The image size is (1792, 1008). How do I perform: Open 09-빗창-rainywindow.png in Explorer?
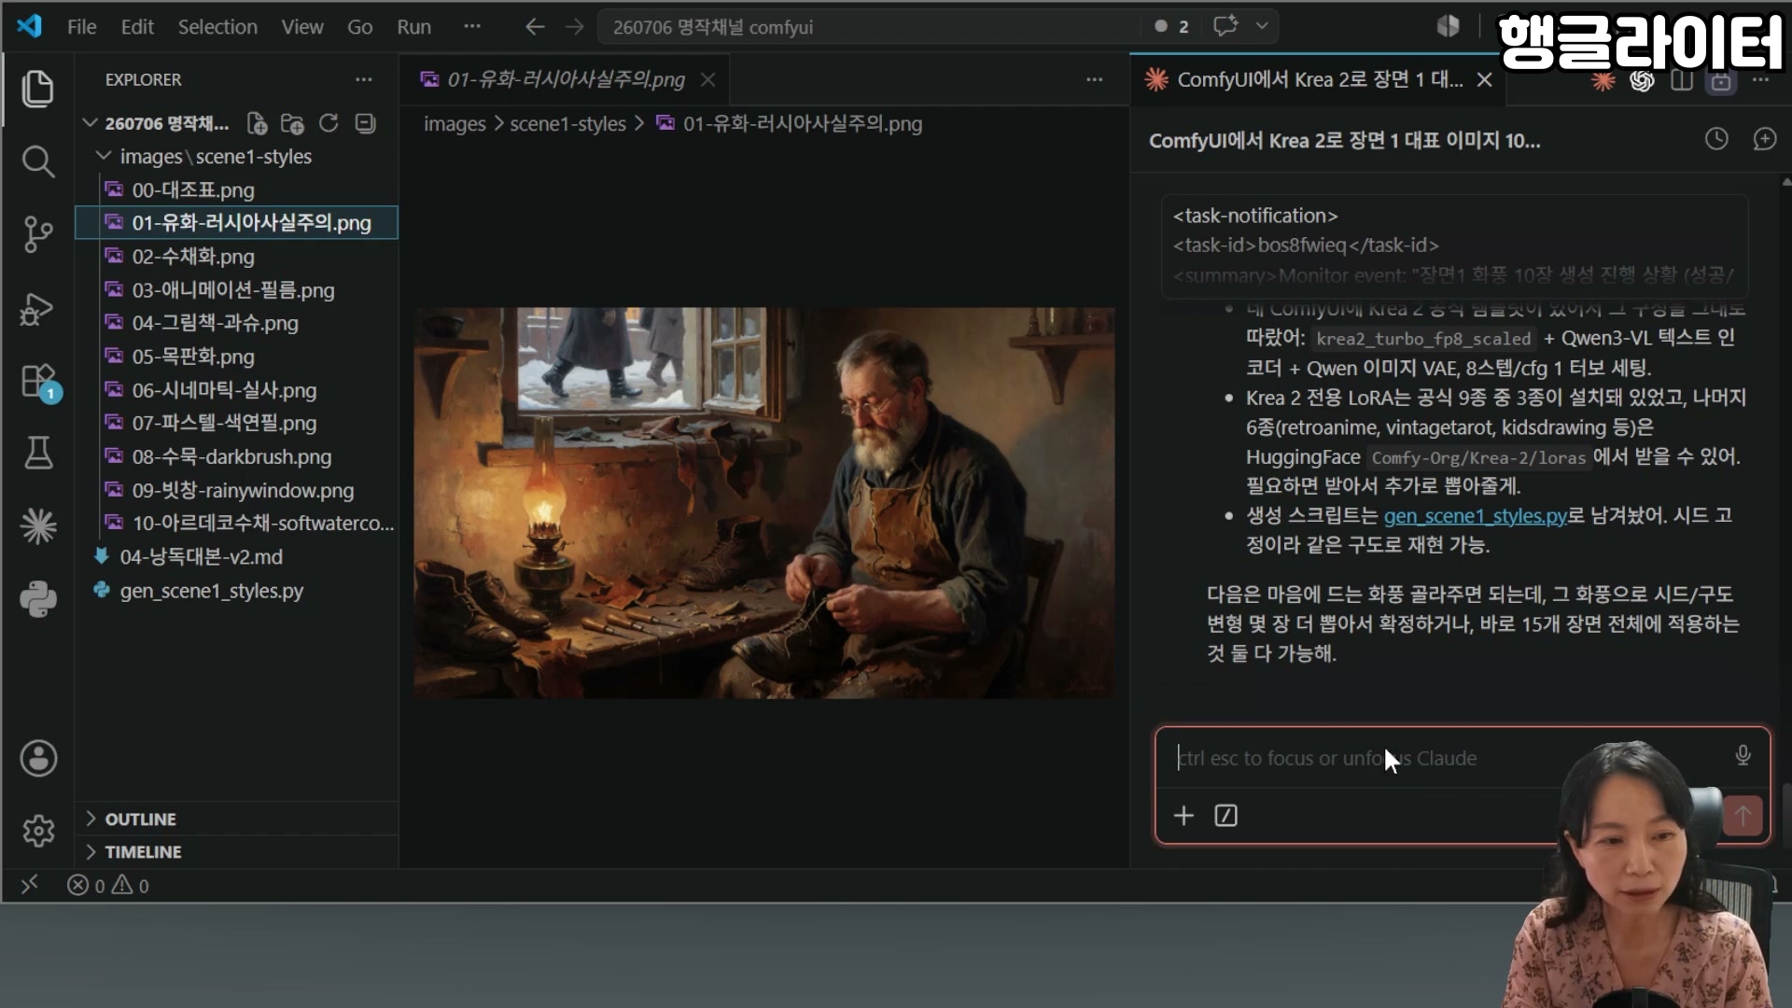[x=236, y=490]
